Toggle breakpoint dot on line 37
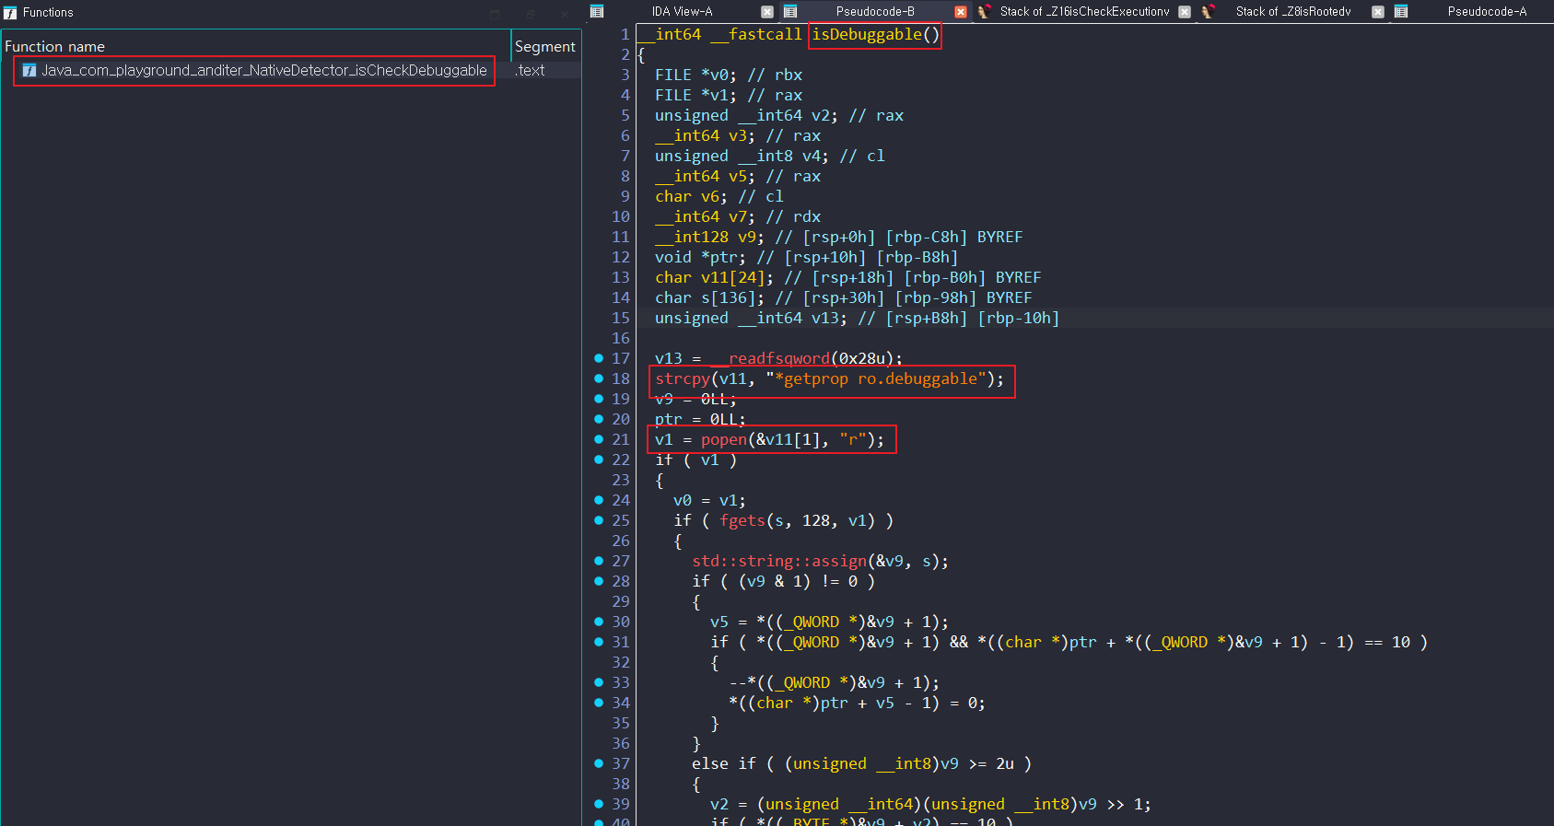The height and width of the screenshot is (826, 1554). (599, 763)
